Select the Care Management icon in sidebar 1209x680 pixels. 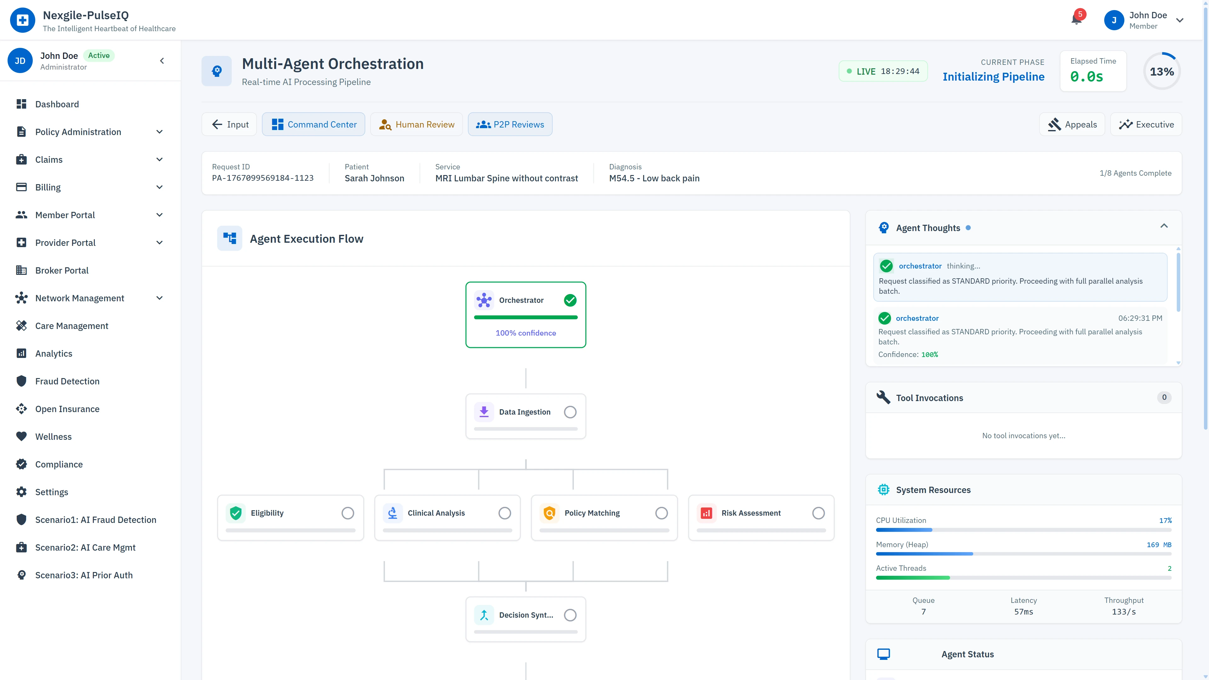[x=22, y=325]
